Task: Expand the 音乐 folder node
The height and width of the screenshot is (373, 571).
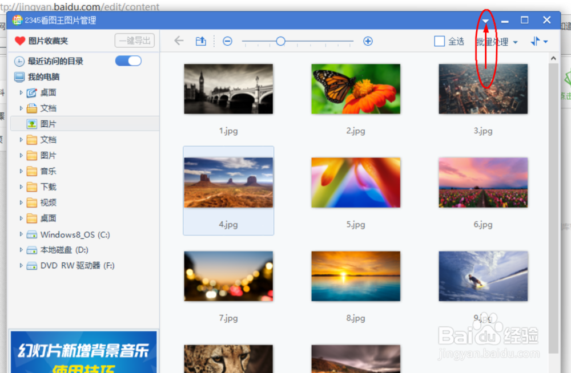Action: [x=21, y=171]
